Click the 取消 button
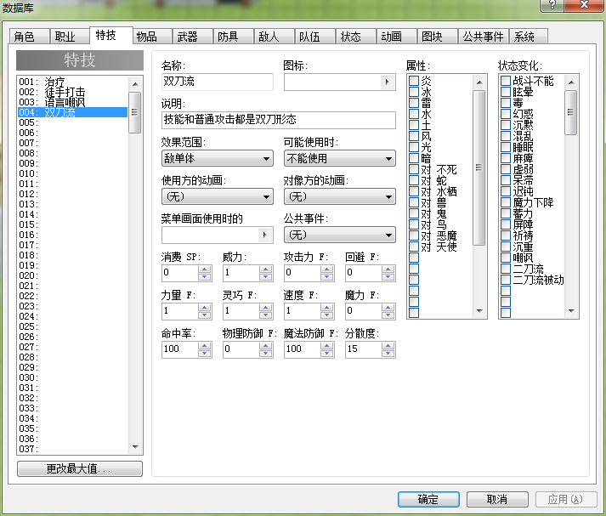 click(497, 499)
